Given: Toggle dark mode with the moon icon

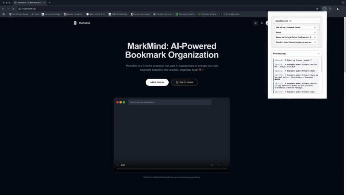Looking at the screenshot, I should tap(262, 23).
